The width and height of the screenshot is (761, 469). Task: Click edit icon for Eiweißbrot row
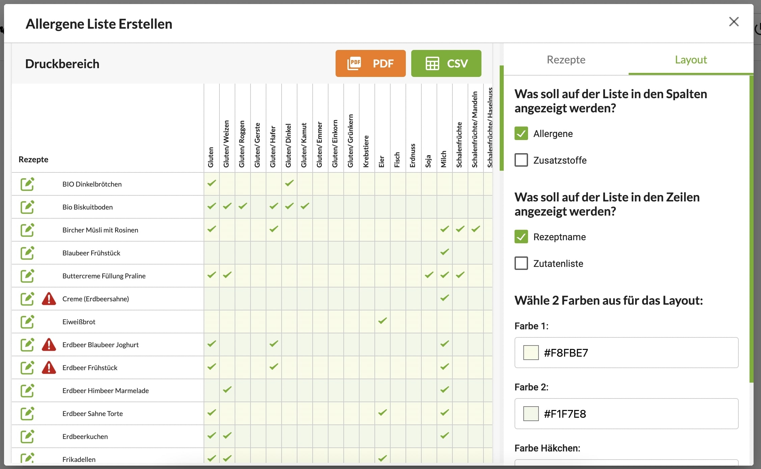pyautogui.click(x=27, y=322)
